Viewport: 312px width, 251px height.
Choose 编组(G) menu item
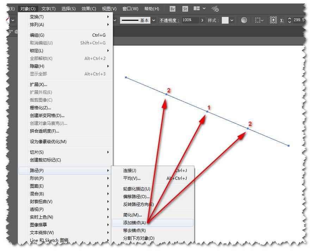coord(65,35)
